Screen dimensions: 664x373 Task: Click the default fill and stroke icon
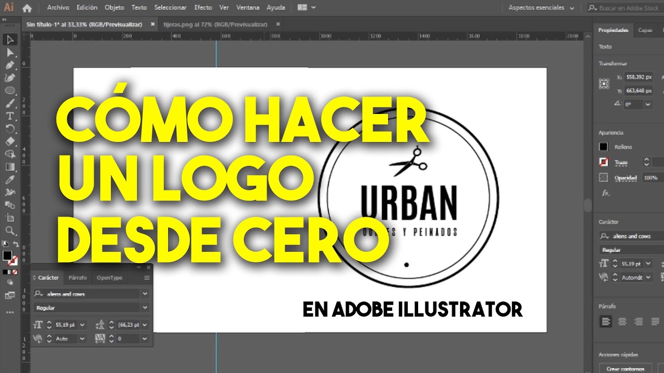tap(5, 243)
